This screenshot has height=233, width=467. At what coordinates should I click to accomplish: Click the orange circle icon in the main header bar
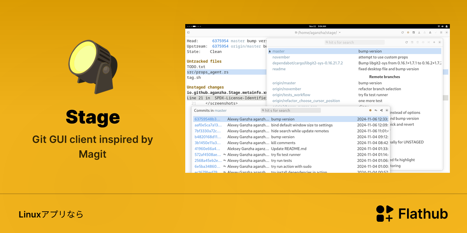408,33
